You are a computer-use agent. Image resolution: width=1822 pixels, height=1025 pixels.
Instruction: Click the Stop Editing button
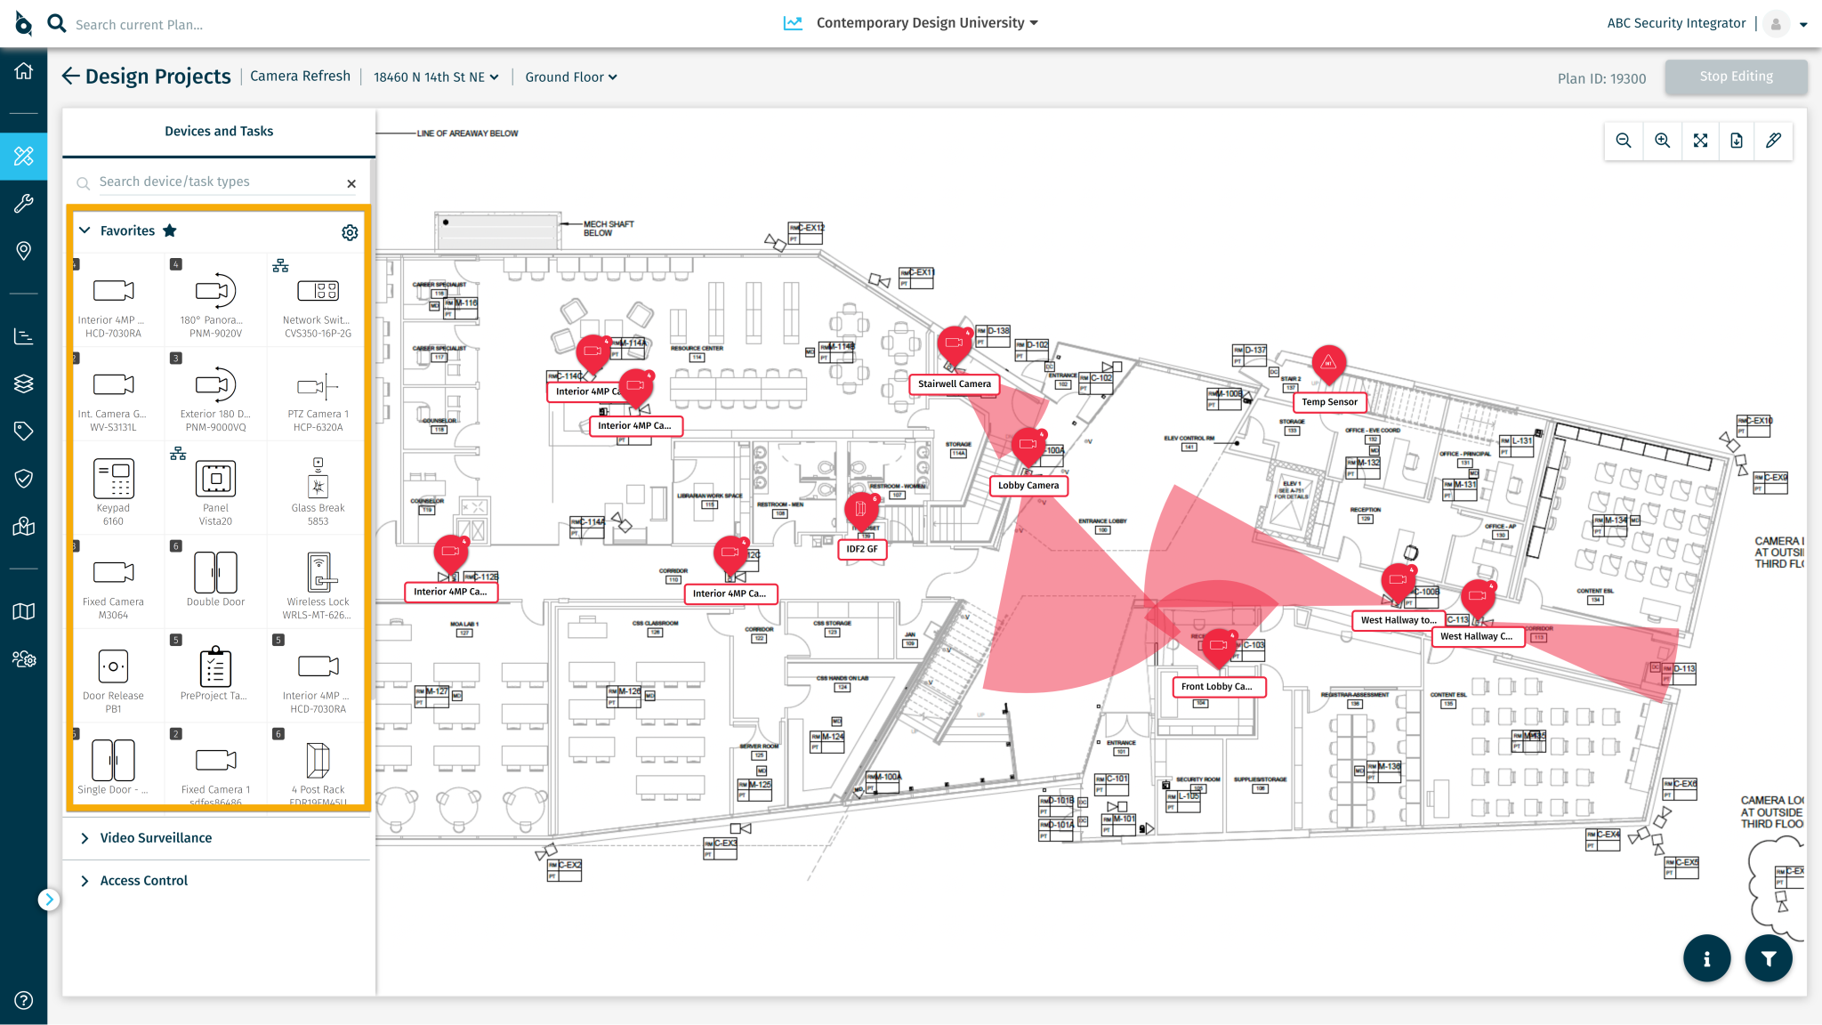(1736, 77)
